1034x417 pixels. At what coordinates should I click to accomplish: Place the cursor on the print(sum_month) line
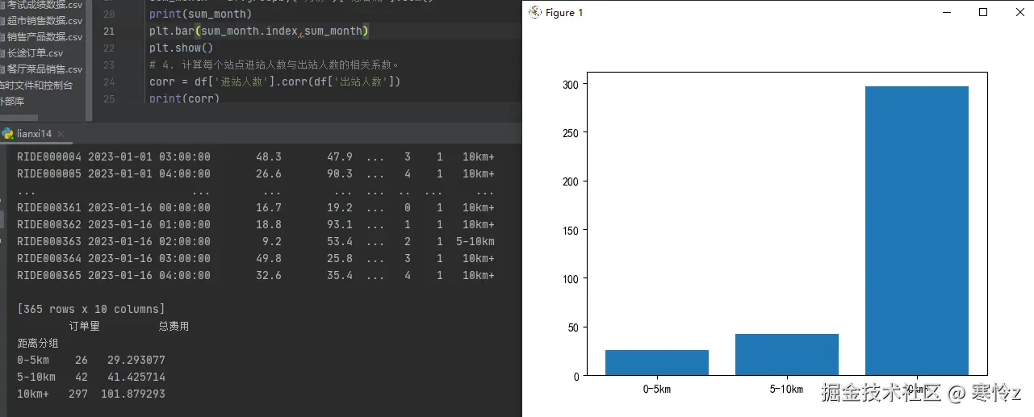click(200, 15)
